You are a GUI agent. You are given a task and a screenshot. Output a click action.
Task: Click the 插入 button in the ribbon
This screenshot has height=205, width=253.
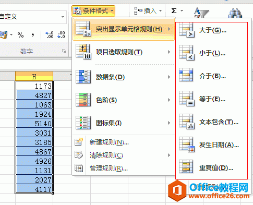click(146, 11)
